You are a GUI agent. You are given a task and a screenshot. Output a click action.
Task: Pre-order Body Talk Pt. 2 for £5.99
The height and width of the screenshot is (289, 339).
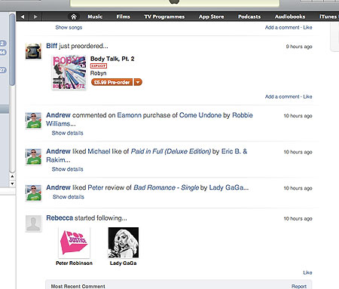tap(111, 82)
